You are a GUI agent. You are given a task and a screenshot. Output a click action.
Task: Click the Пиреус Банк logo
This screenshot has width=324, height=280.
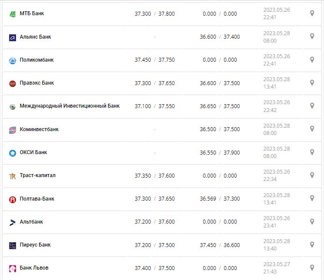tap(13, 245)
